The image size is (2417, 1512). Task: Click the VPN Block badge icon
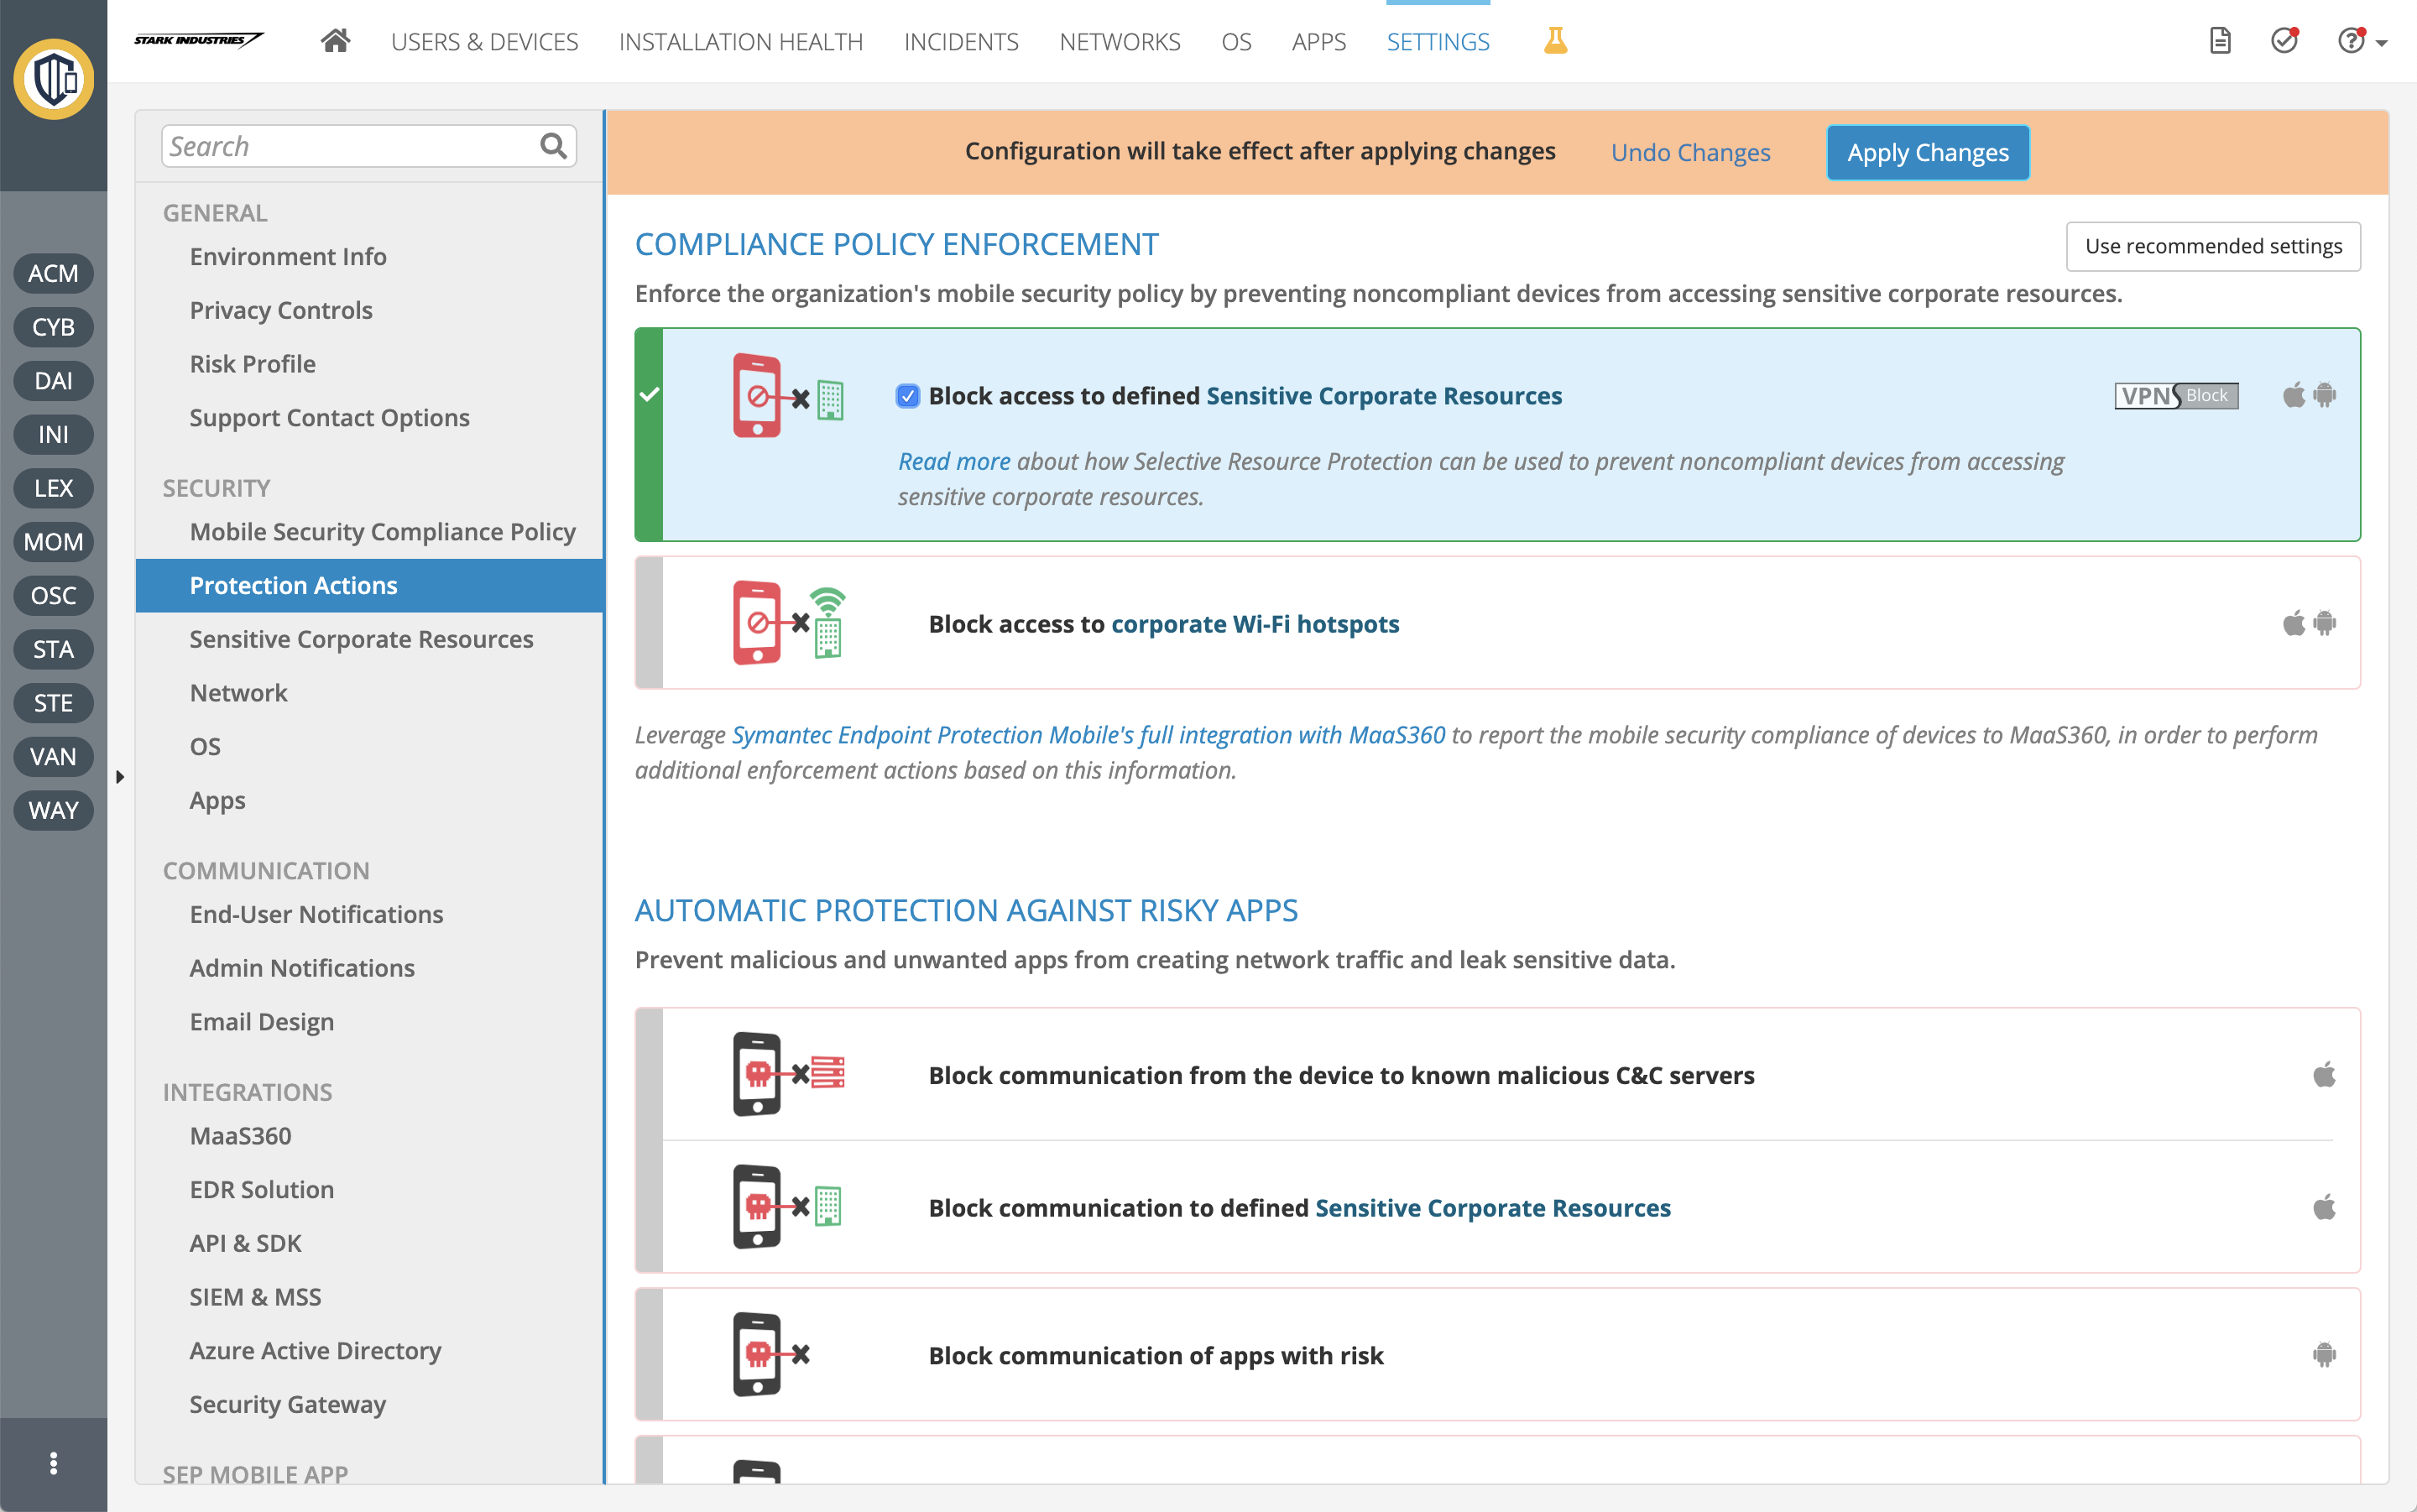click(x=2176, y=396)
